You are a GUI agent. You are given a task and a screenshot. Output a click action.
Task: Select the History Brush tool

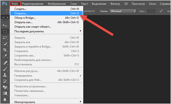[x=5, y=81]
